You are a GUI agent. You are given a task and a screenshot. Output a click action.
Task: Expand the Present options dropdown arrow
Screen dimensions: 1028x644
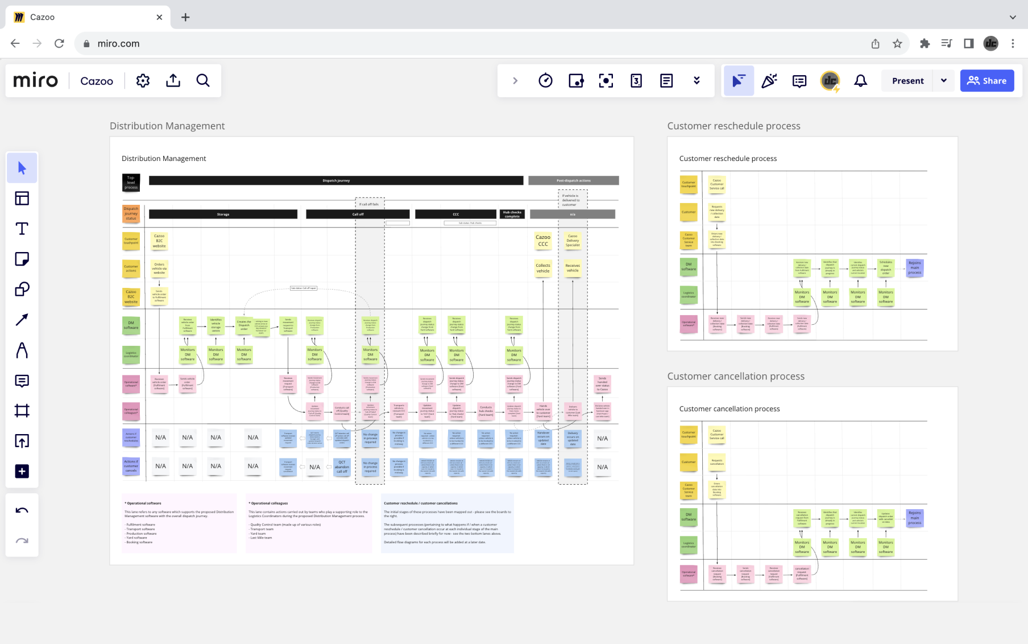pos(944,81)
